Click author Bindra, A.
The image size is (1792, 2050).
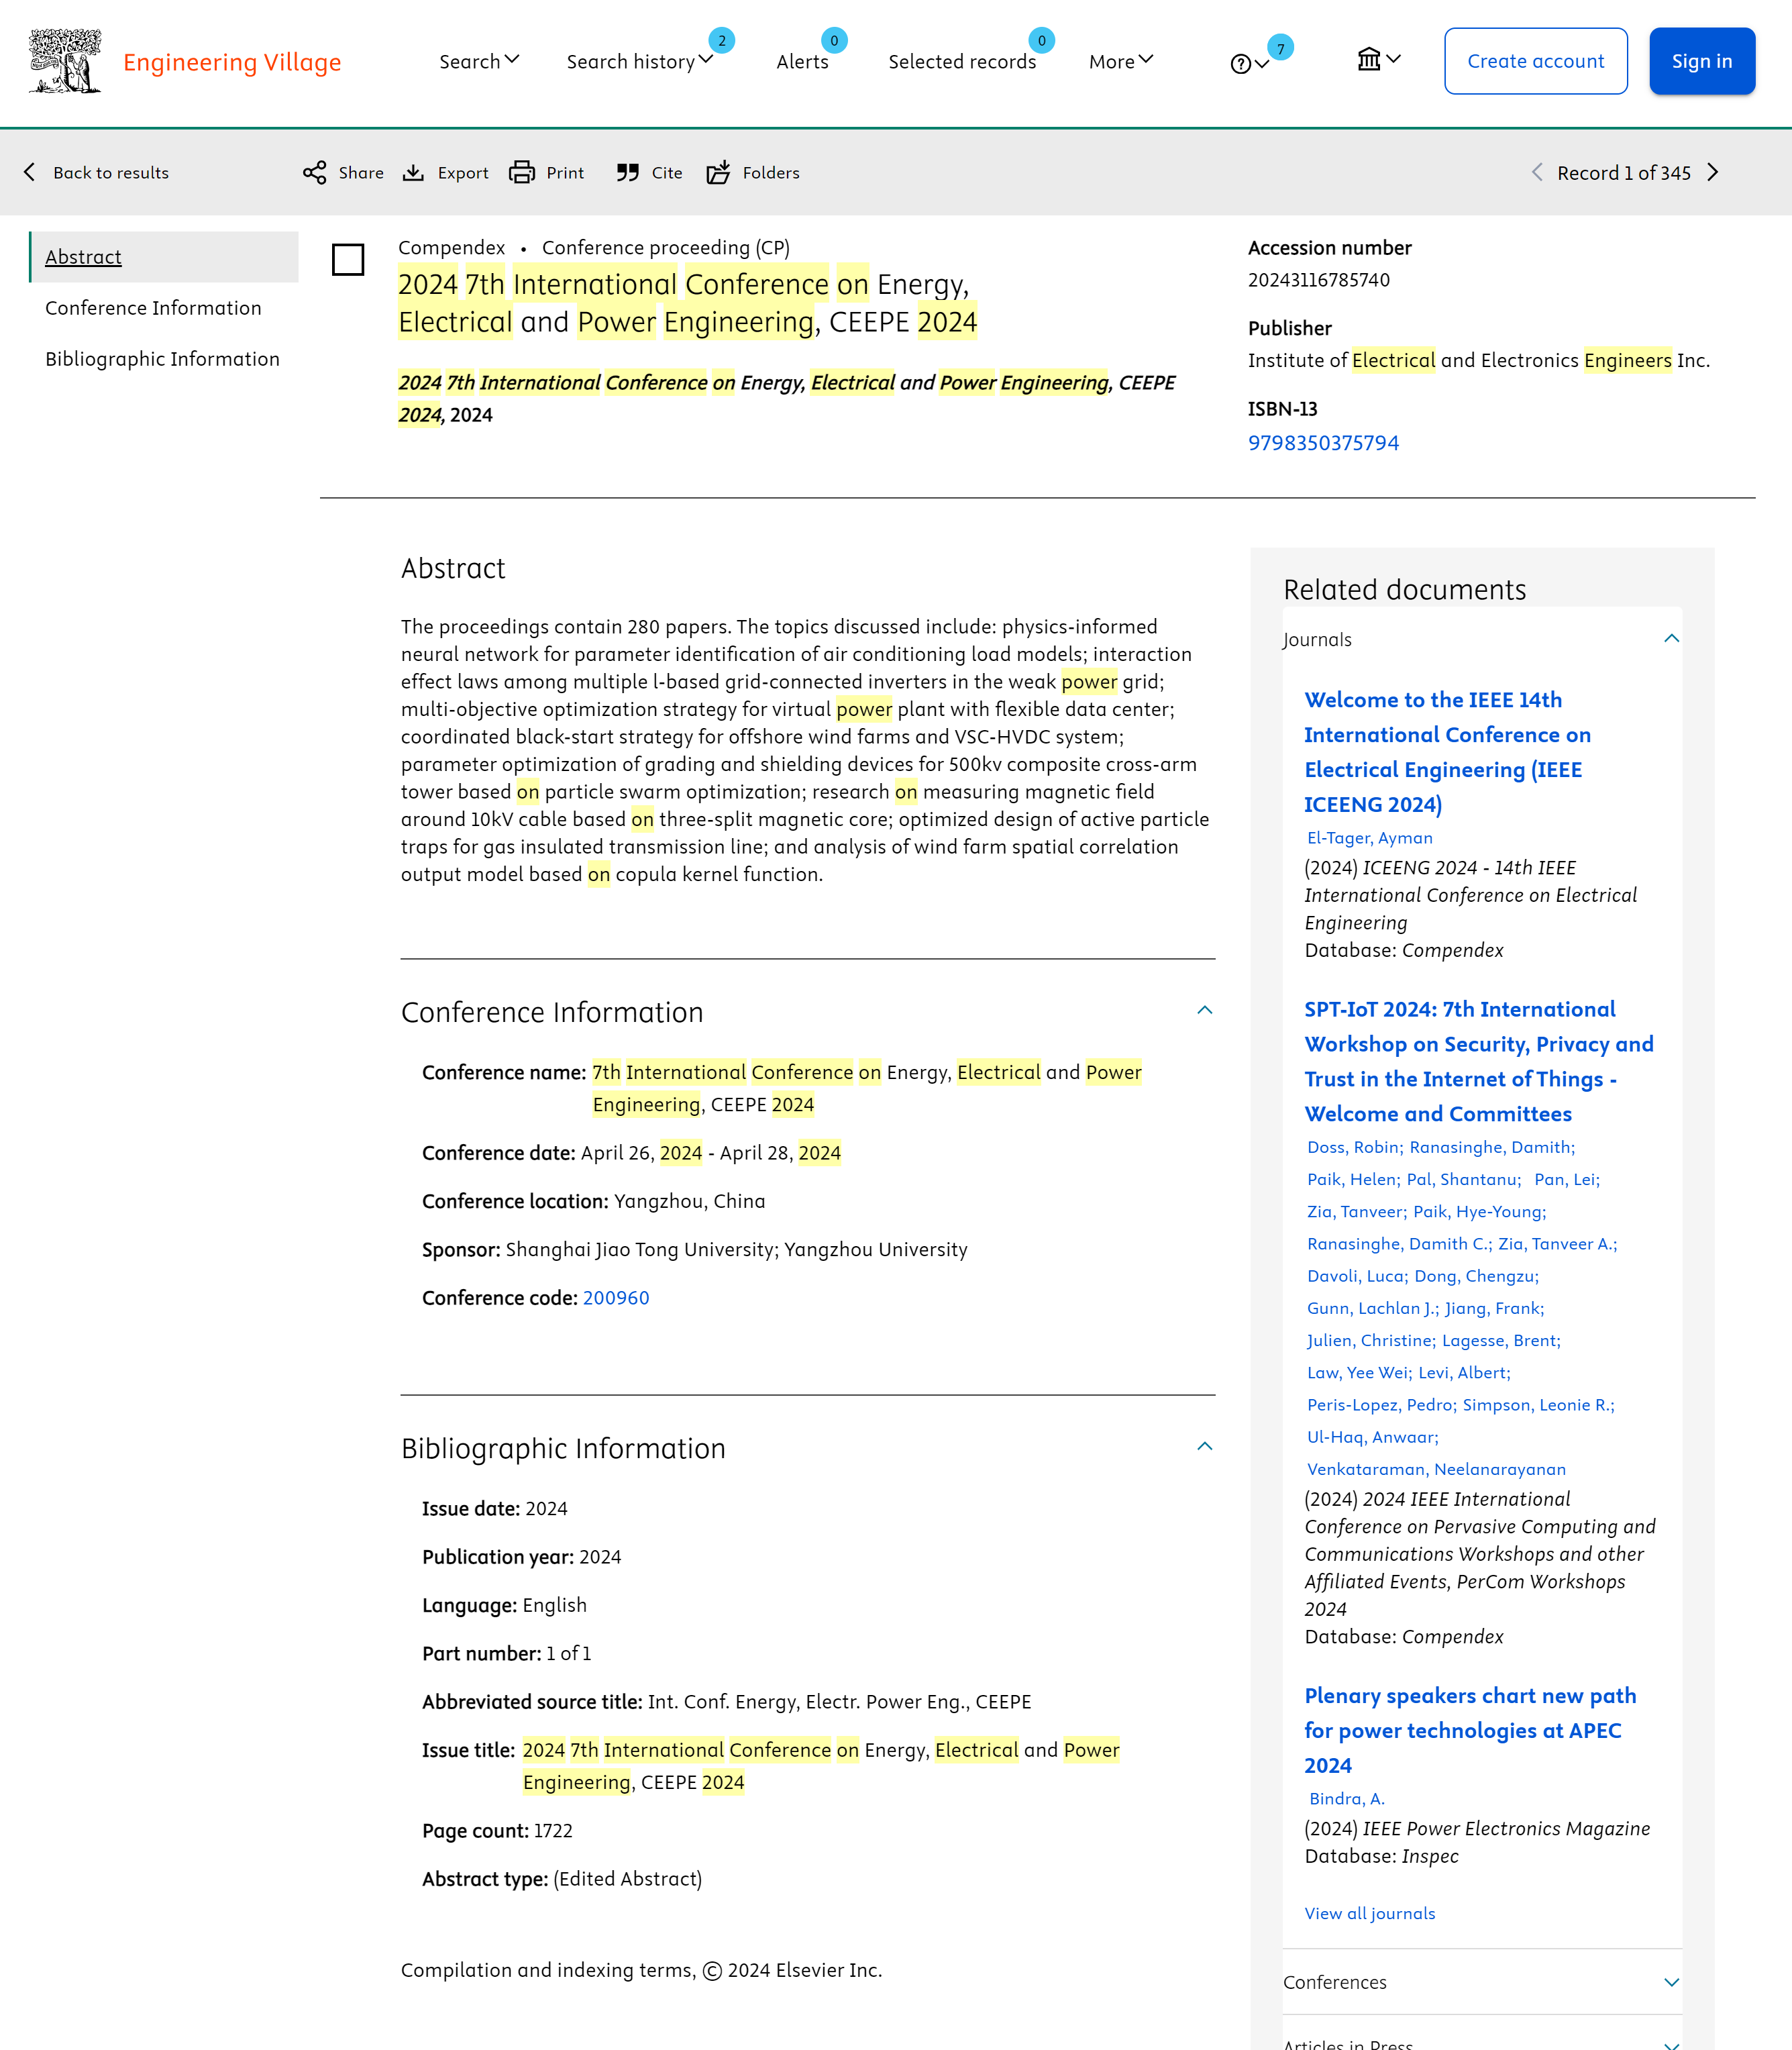click(x=1347, y=1798)
